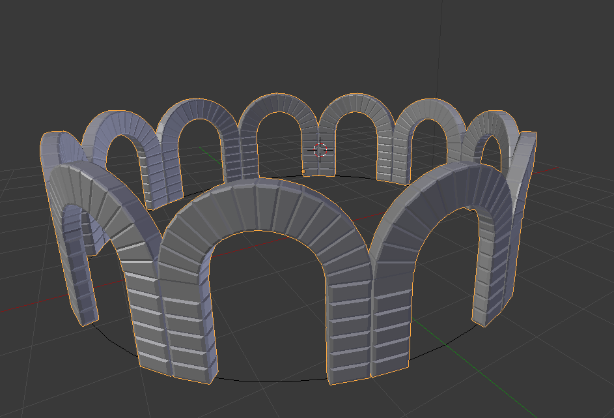Click the red-white 3D cursor crosshair
The height and width of the screenshot is (418, 614).
[320, 150]
